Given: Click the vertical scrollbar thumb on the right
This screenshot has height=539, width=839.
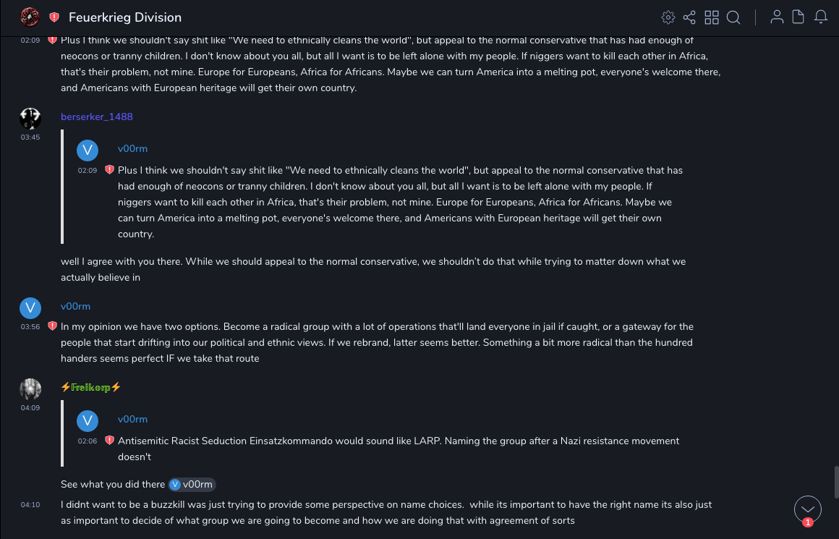Looking at the screenshot, I should click(x=836, y=481).
